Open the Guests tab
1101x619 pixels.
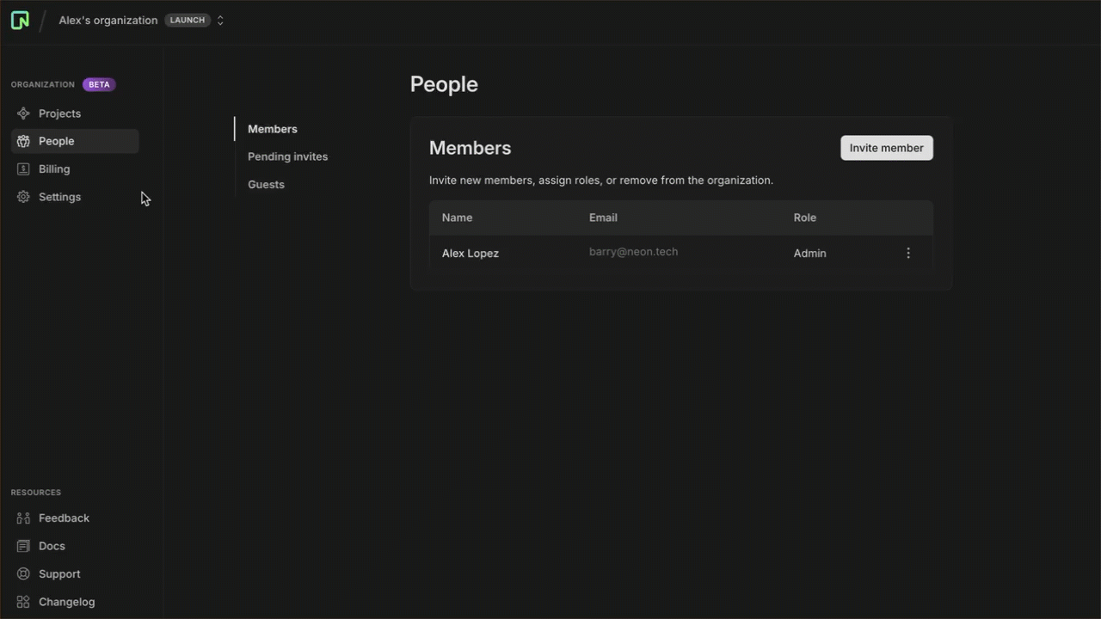tap(266, 184)
